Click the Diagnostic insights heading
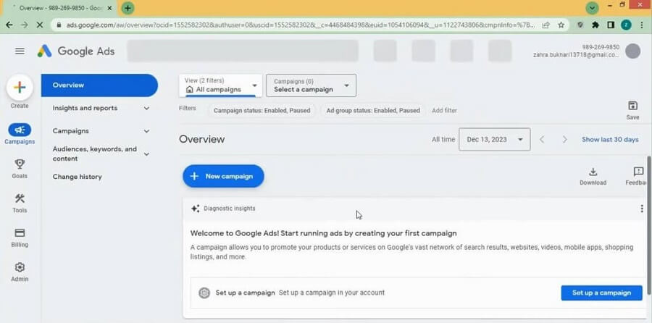 point(230,209)
